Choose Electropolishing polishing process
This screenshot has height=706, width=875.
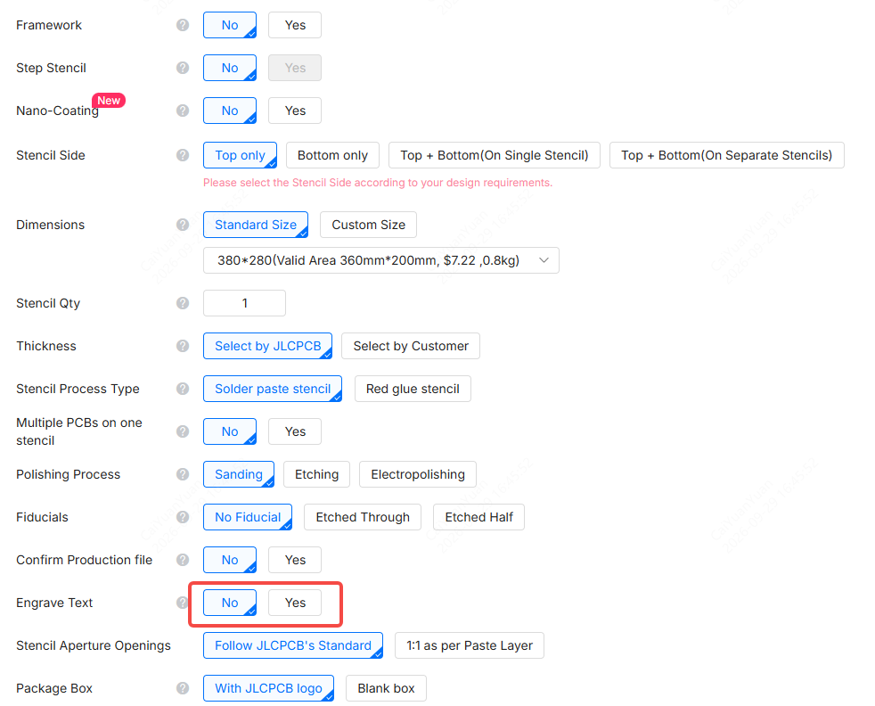pos(418,474)
